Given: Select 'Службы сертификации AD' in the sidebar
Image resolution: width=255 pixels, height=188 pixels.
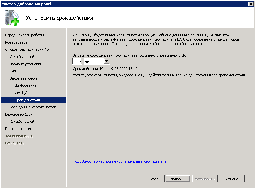Looking at the screenshot, I should coord(27,49).
